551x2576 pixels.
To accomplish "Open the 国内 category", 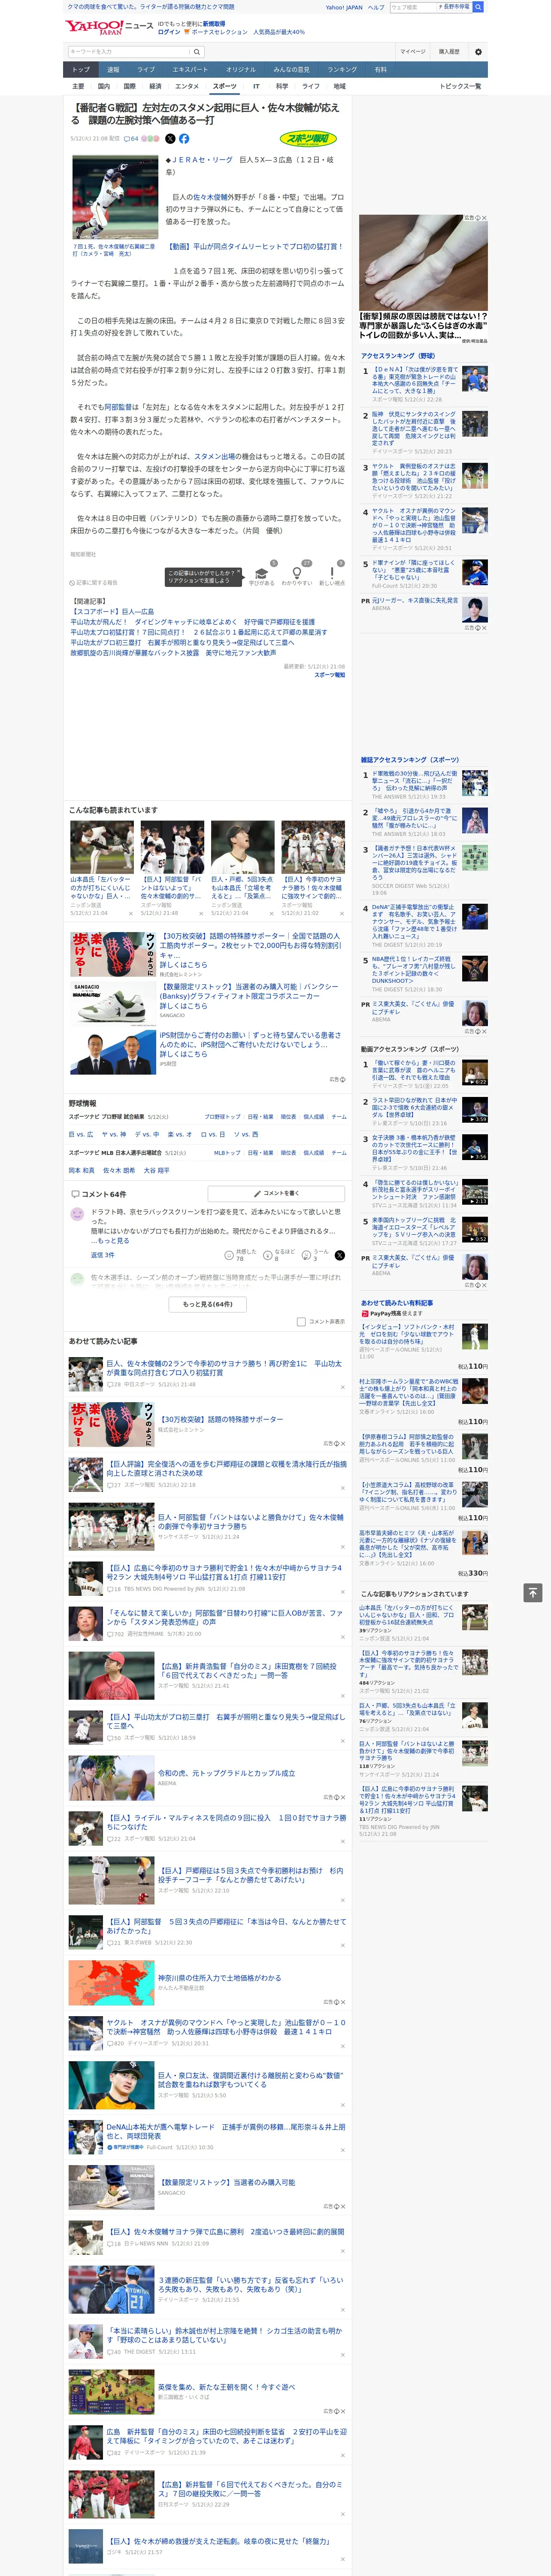I will (x=104, y=86).
